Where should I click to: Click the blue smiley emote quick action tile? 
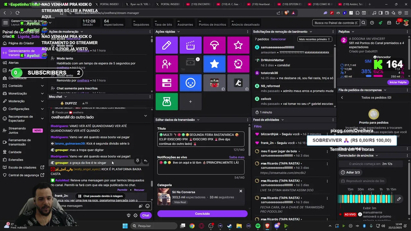[190, 83]
